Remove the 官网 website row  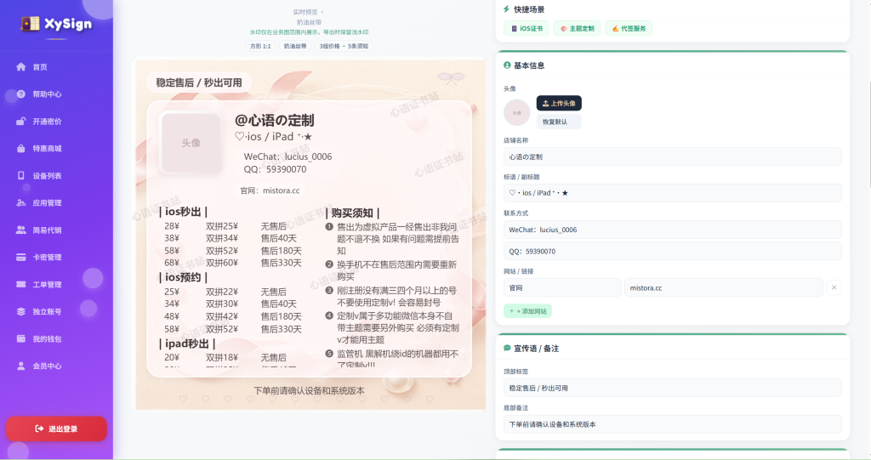(834, 287)
